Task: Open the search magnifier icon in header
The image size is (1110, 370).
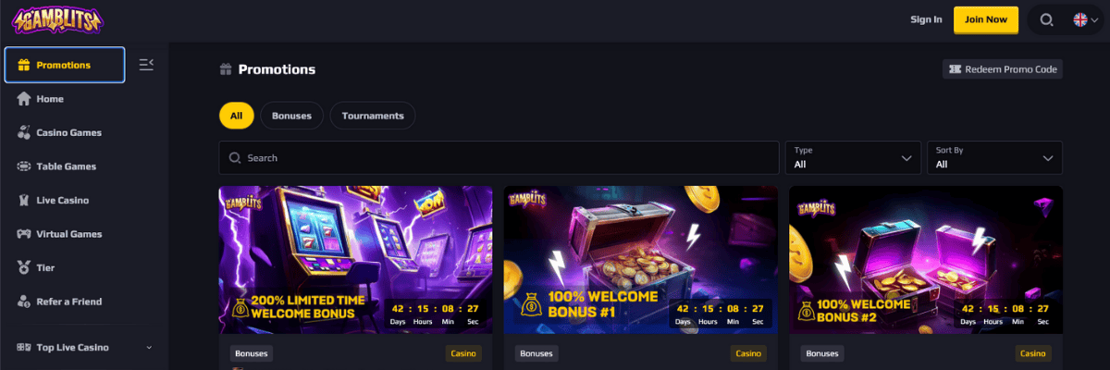Action: (1046, 19)
